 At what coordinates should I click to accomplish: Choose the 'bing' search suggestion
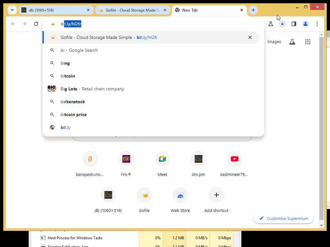tap(151, 63)
